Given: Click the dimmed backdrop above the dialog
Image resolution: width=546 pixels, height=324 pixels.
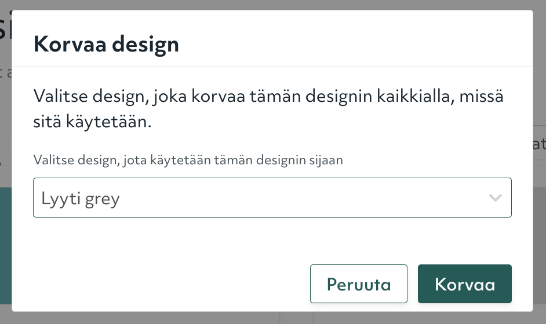Looking at the screenshot, I should point(272,5).
